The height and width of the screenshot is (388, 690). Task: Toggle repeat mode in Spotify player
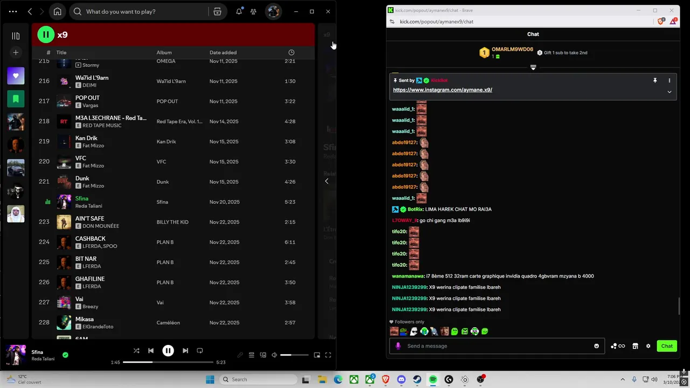pyautogui.click(x=199, y=351)
